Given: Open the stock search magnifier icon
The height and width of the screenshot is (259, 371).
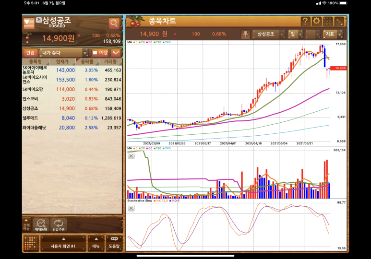Looking at the screenshot, I should pos(114,23).
